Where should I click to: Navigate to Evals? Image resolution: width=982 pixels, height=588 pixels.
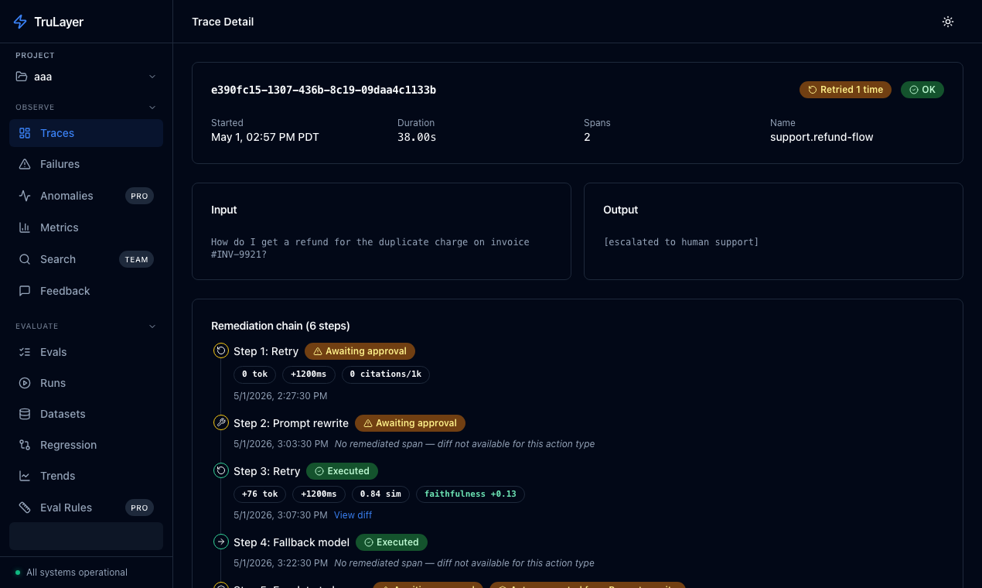[86, 352]
